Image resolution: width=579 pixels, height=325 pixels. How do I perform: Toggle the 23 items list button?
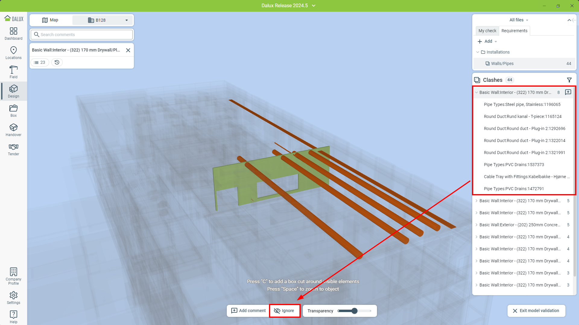[x=40, y=62]
